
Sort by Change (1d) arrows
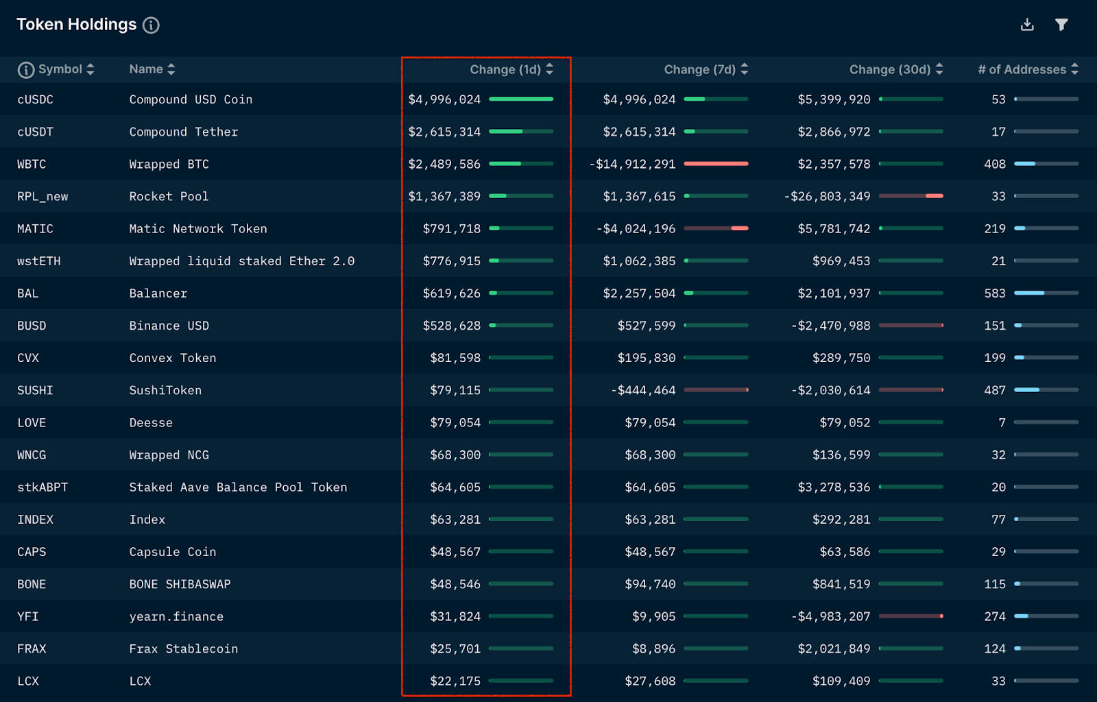[549, 69]
